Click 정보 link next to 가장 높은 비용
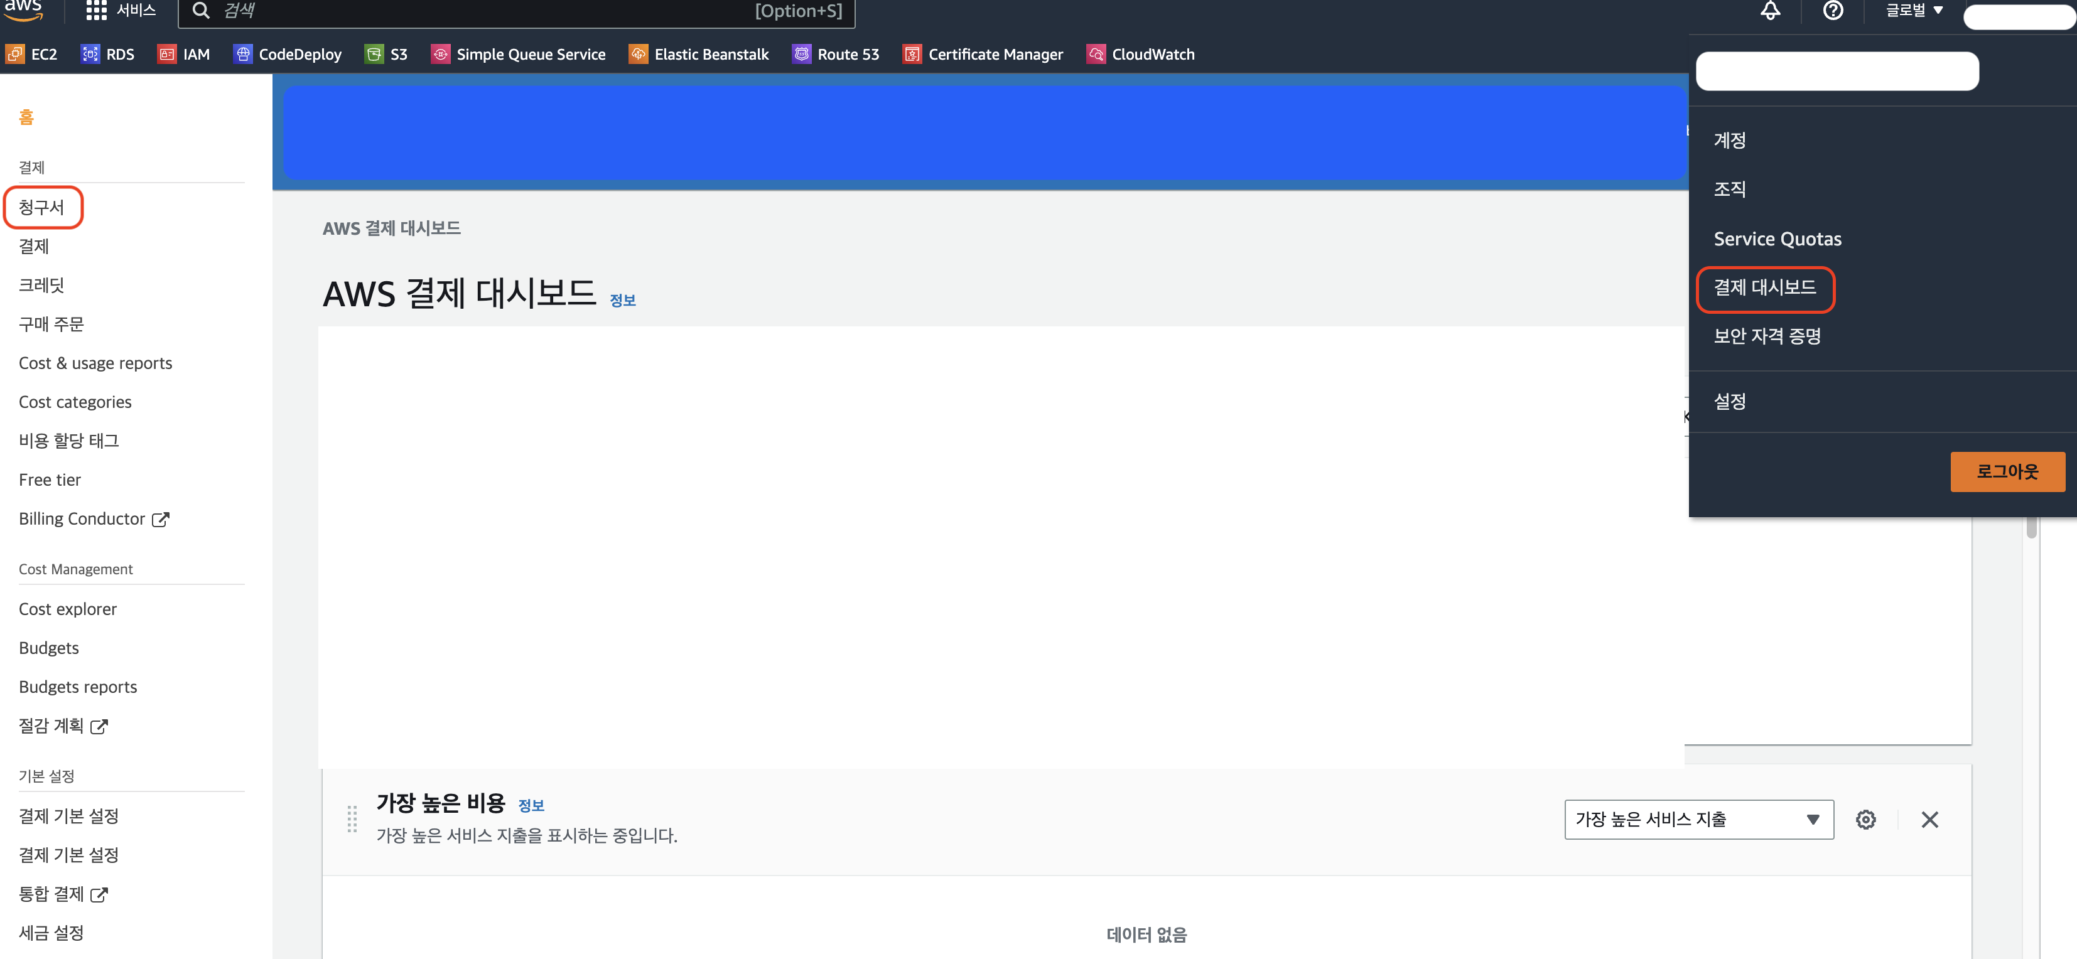The image size is (2077, 959). point(531,805)
